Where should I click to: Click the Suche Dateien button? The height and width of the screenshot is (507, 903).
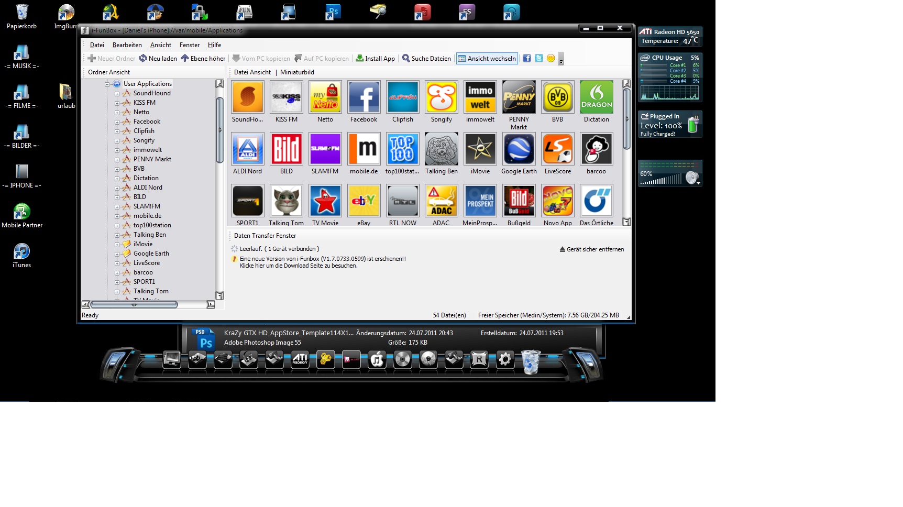pyautogui.click(x=426, y=59)
